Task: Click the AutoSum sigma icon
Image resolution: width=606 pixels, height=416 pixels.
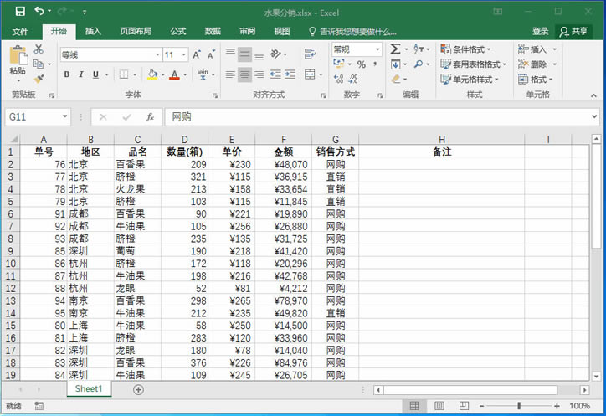Action: (x=394, y=49)
